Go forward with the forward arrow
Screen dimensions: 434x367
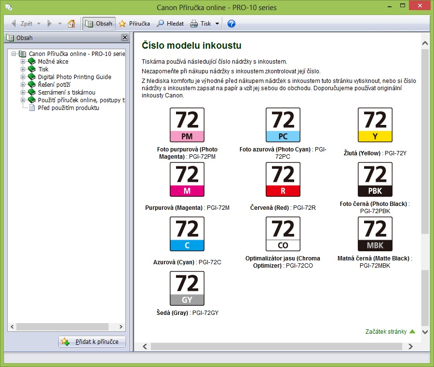coord(50,24)
